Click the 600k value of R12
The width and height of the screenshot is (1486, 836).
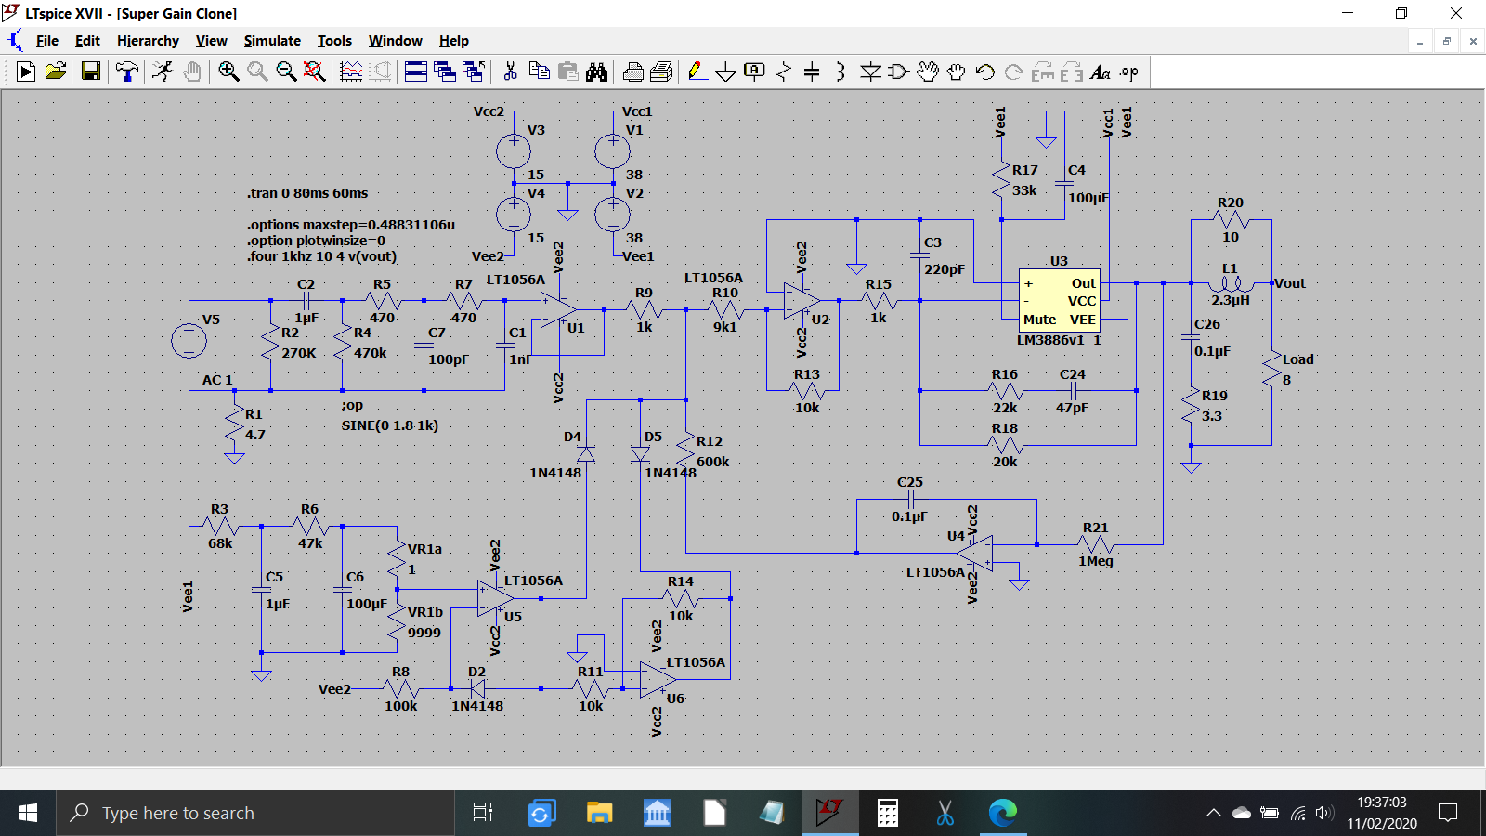(x=713, y=462)
